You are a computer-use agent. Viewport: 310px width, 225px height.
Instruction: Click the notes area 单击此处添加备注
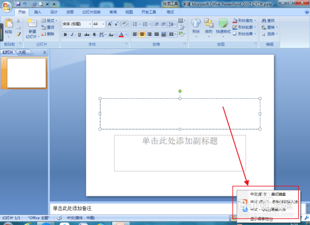(x=72, y=208)
